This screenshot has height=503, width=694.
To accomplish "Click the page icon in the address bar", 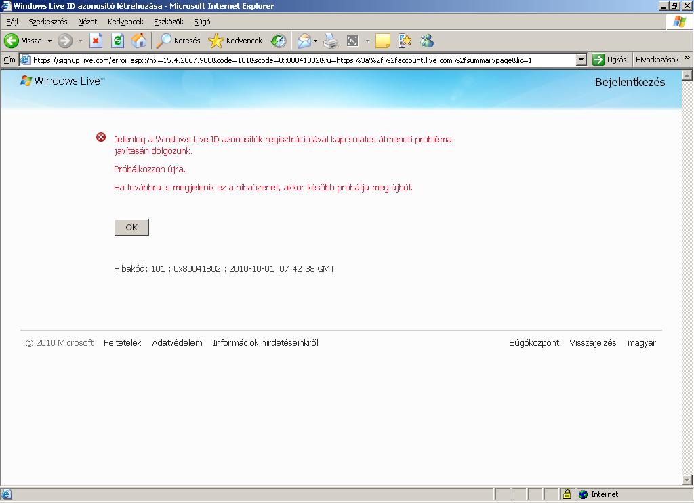I will coord(26,60).
